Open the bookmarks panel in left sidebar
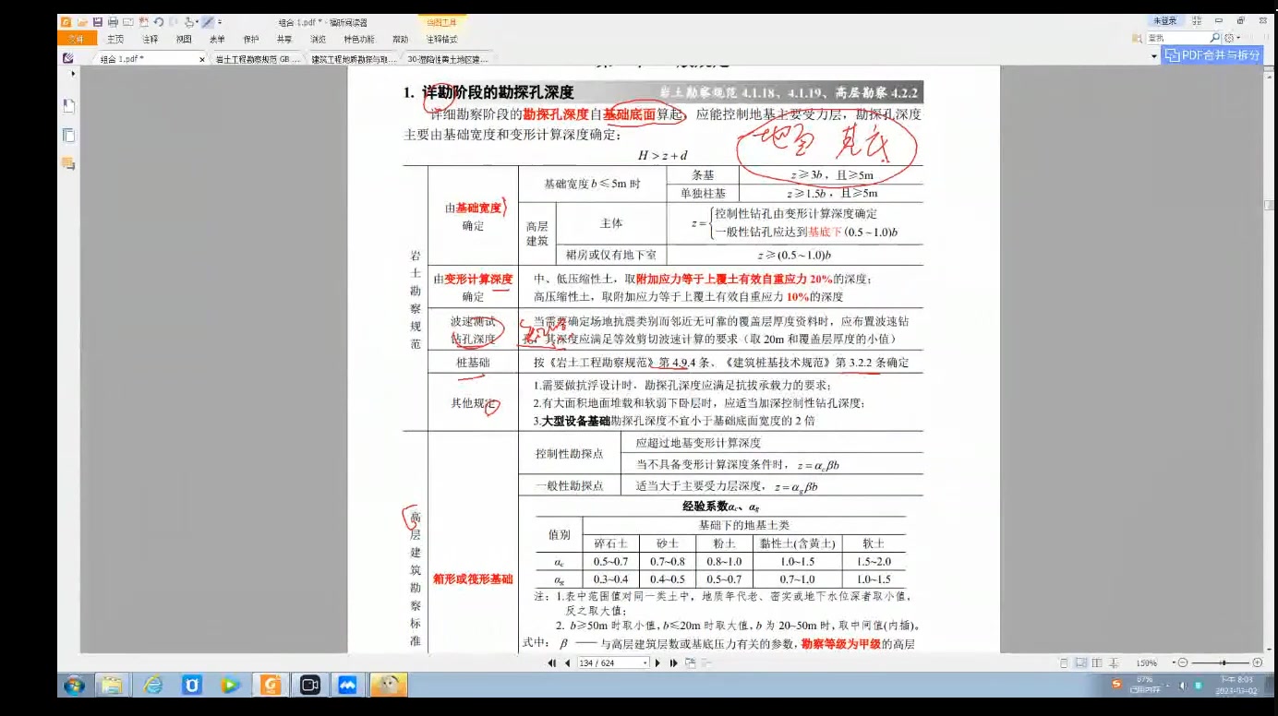Image resolution: width=1278 pixels, height=716 pixels. 68,106
